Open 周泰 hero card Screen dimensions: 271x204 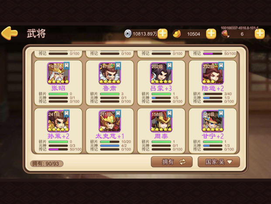161,131
